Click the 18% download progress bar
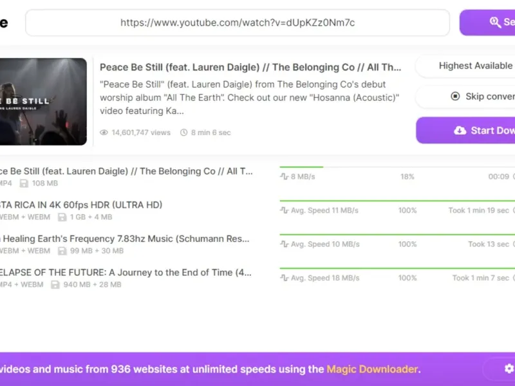Screen dimensions: 515x386 pos(397,167)
